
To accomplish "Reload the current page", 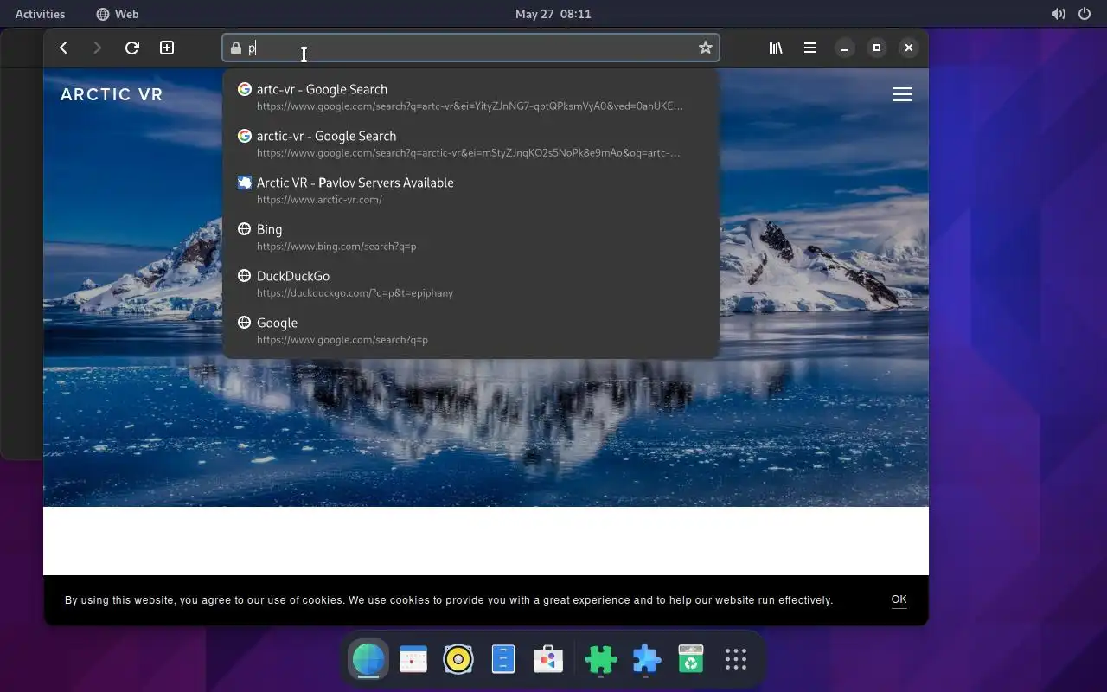I will click(132, 48).
